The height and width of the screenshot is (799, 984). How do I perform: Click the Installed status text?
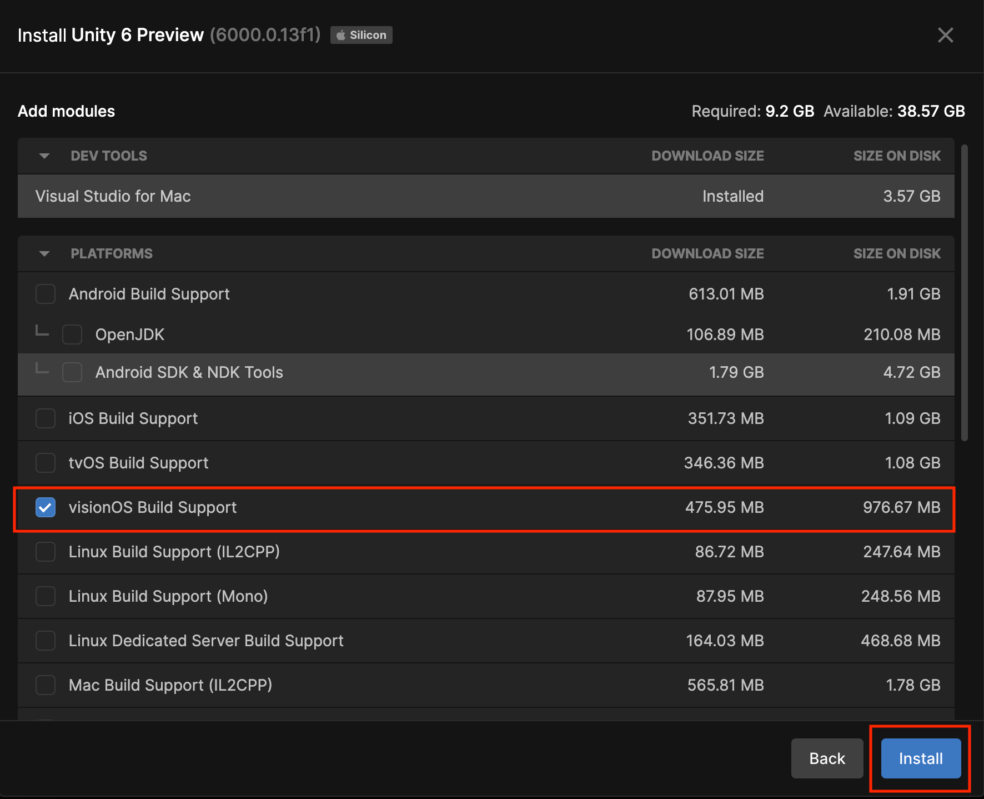tap(733, 196)
